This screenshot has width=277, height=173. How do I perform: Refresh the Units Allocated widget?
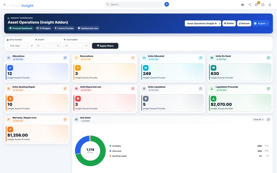tap(201, 58)
